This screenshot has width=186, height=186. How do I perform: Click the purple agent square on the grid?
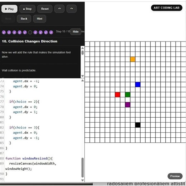[x=128, y=105]
